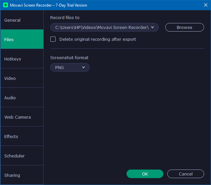Open the Video settings tab
Viewport: 211px width, 185px height.
click(22, 78)
